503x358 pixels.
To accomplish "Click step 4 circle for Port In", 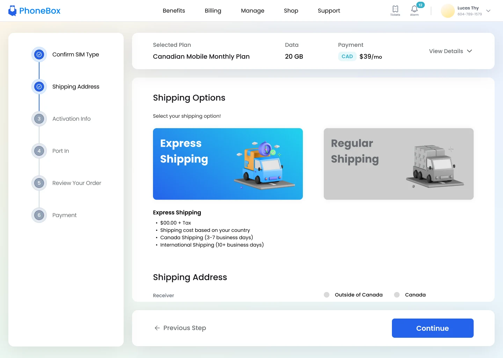I will 39,151.
